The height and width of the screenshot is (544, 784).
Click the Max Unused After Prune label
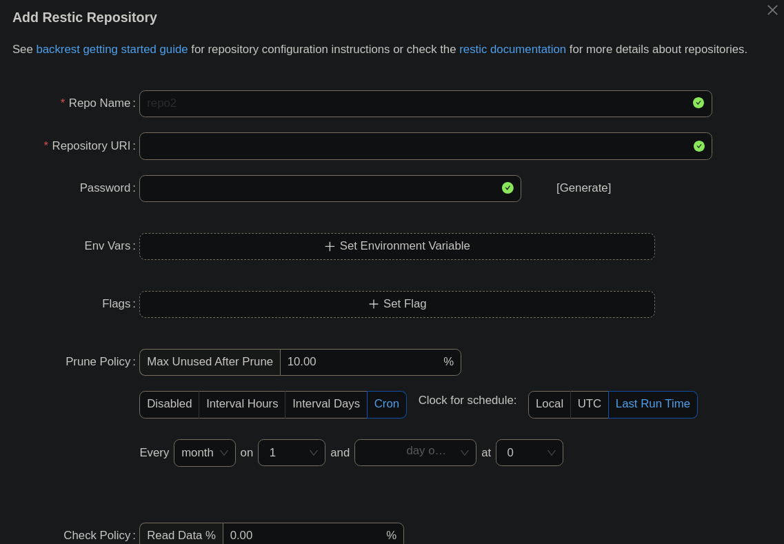pos(210,362)
